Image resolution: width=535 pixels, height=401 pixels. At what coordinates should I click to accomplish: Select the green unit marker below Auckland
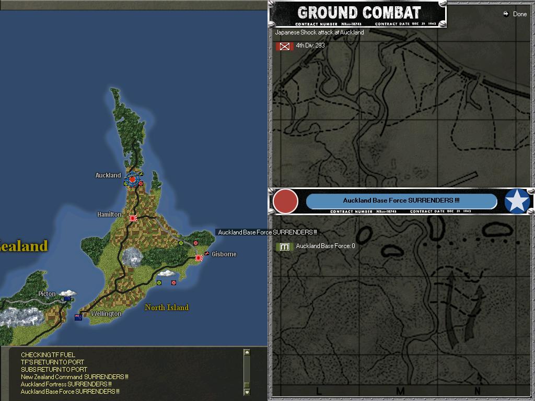(x=126, y=183)
